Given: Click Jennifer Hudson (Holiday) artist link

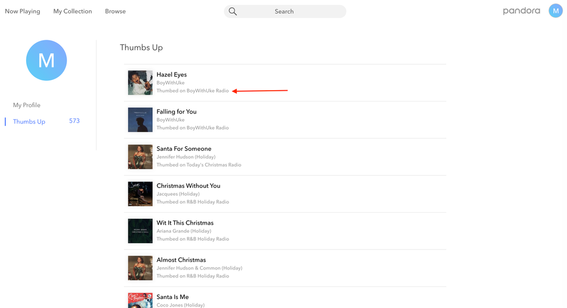Looking at the screenshot, I should pyautogui.click(x=186, y=157).
